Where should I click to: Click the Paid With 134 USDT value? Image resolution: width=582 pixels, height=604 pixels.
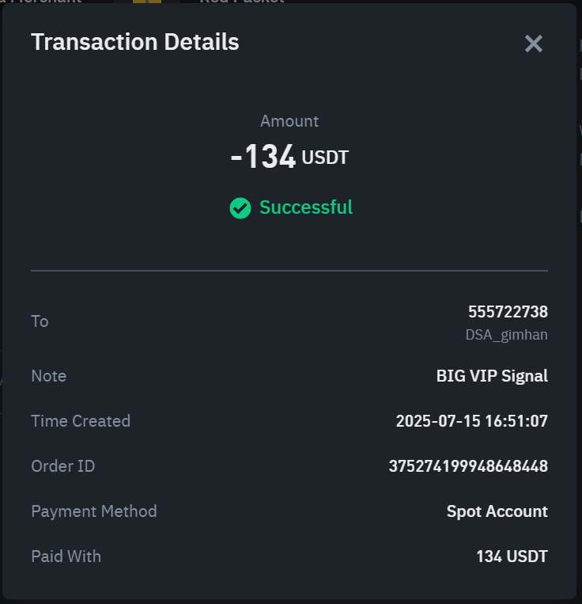tap(512, 557)
